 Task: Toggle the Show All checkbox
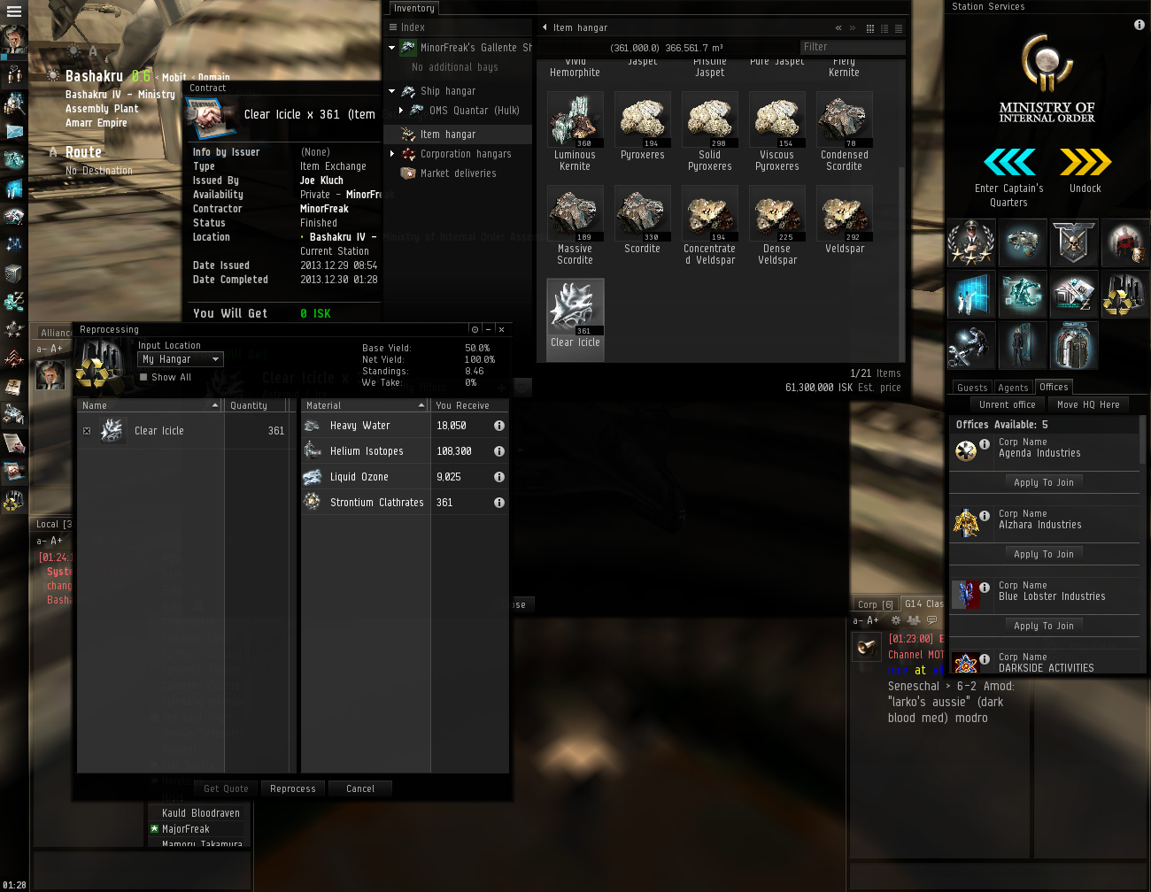click(x=143, y=377)
